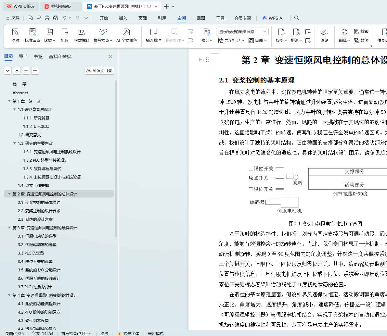Open the 翻译 translate tool
The image size is (387, 336).
[344, 35]
